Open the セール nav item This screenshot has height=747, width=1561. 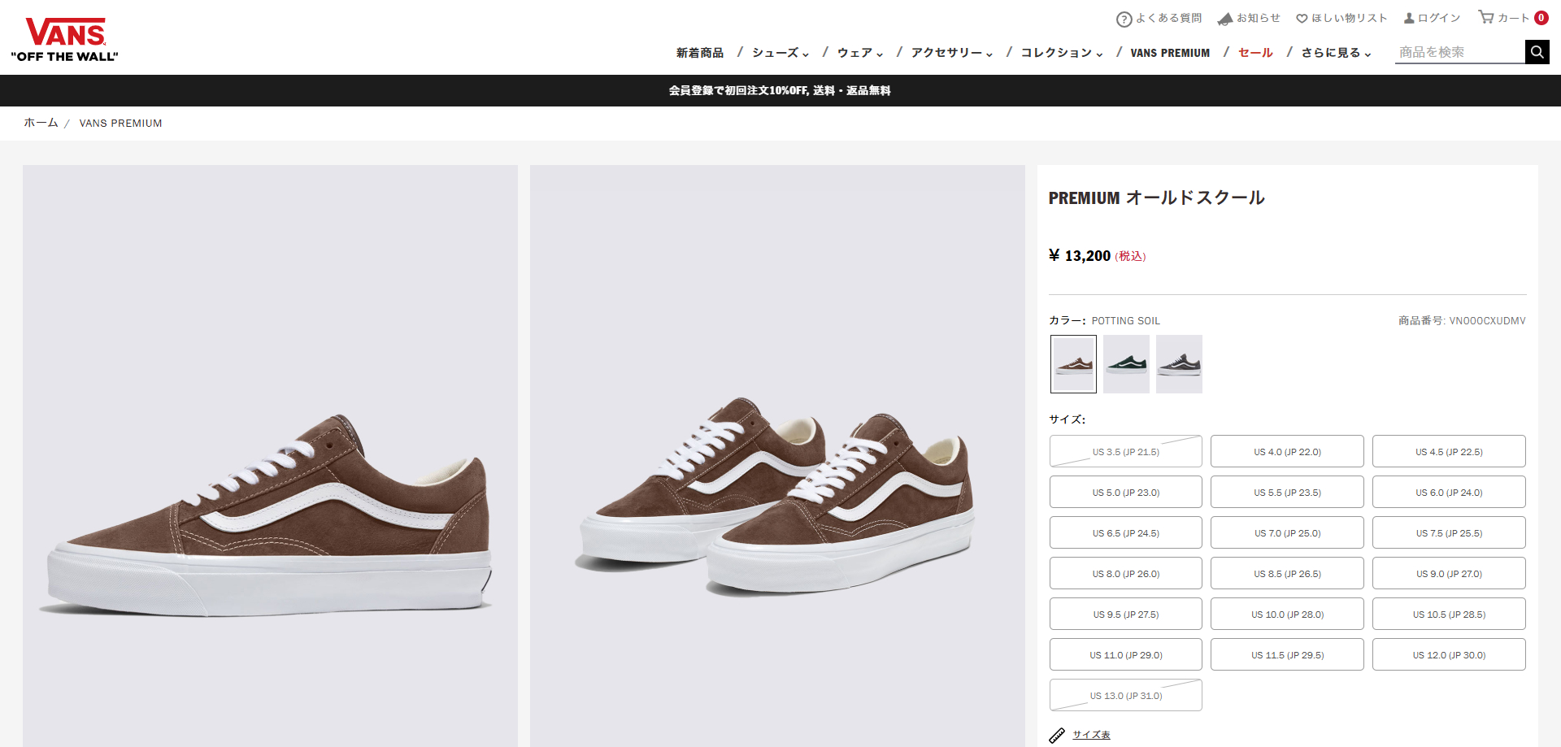point(1255,53)
